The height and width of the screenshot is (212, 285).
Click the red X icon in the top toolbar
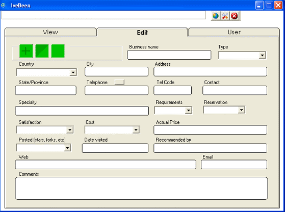(235, 16)
